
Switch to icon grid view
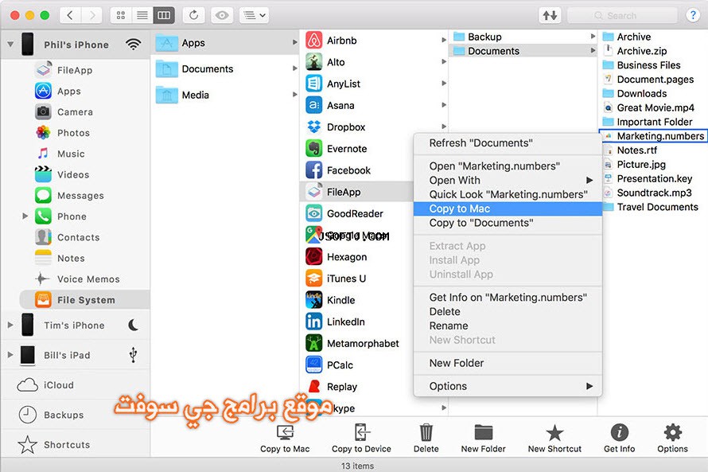[121, 15]
